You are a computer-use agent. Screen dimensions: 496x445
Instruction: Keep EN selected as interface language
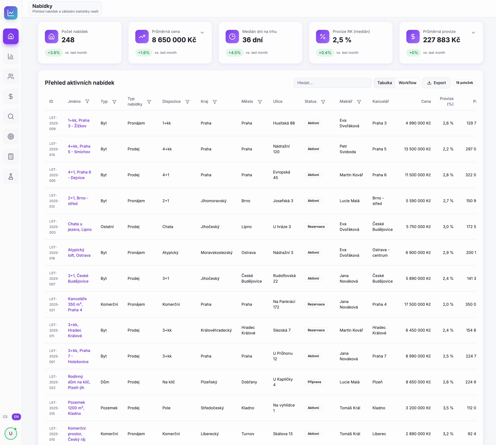(x=16, y=417)
